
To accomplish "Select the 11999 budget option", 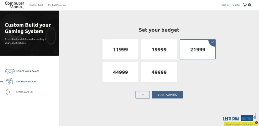I will (120, 49).
